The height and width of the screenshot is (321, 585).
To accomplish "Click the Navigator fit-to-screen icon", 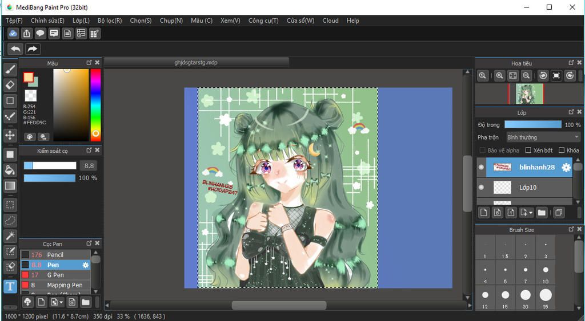I will tap(513, 76).
